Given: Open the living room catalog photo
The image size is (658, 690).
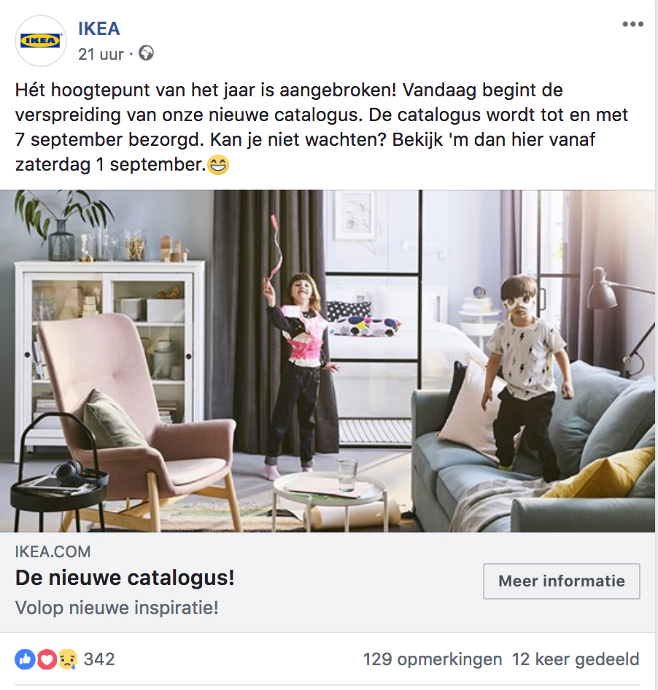Looking at the screenshot, I should click(328, 361).
